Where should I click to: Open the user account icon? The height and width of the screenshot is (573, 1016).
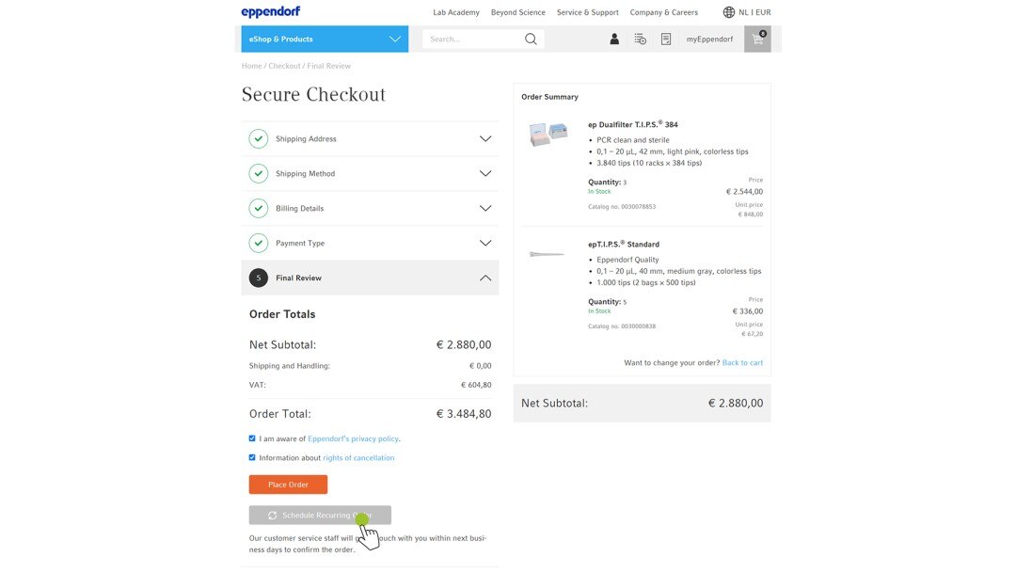tap(614, 39)
